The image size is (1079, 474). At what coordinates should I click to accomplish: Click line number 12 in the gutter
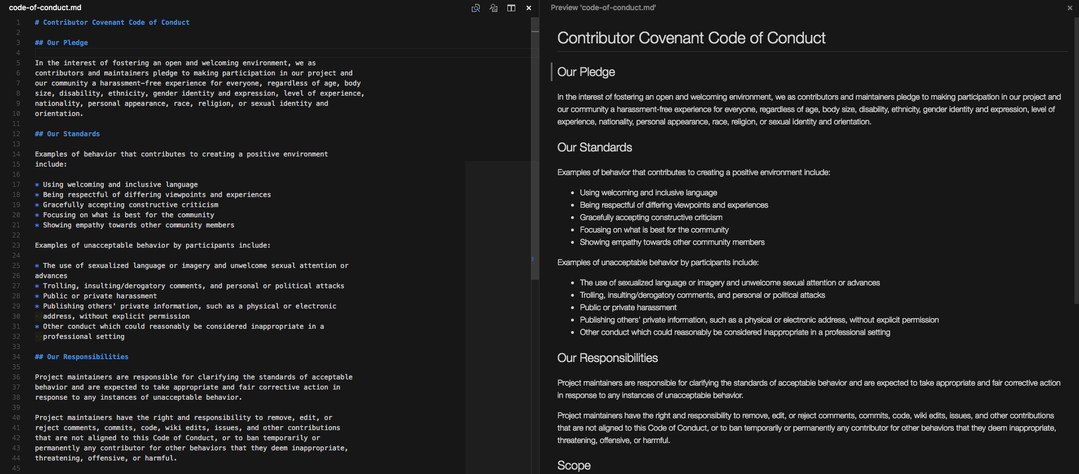16,134
